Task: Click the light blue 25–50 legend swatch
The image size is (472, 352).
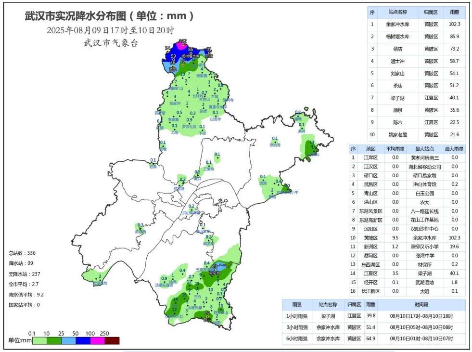Action: 68,340
